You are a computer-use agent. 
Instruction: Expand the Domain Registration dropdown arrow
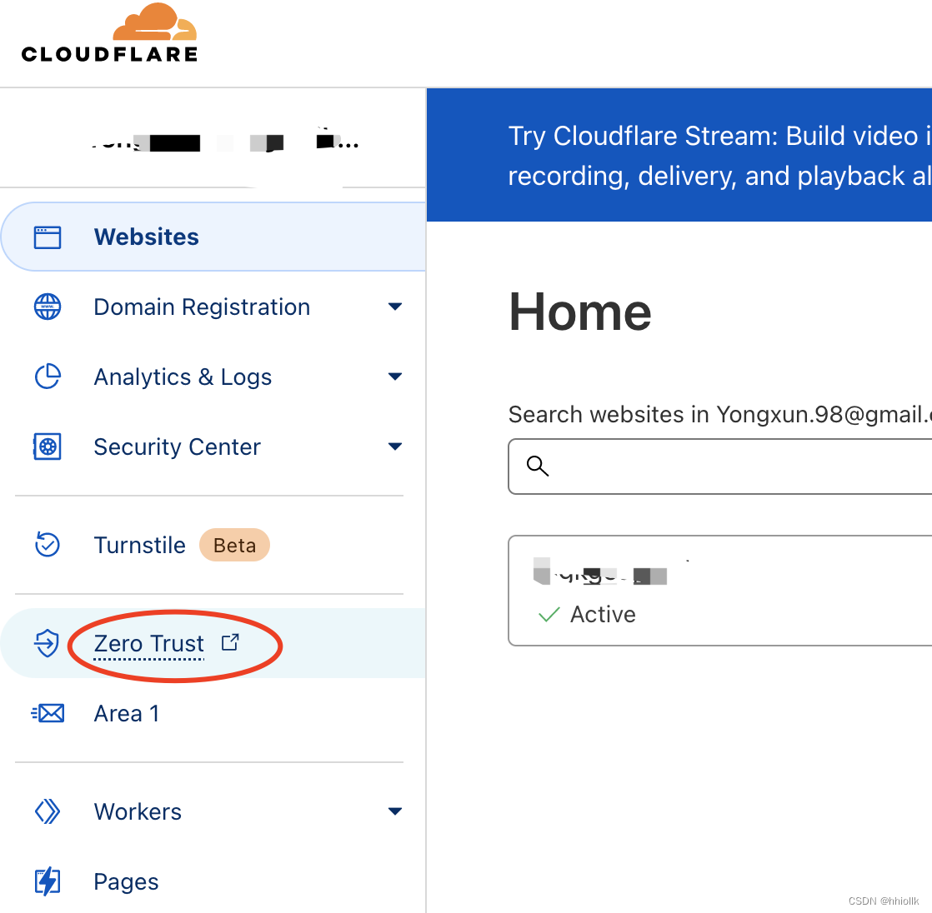pyautogui.click(x=395, y=307)
